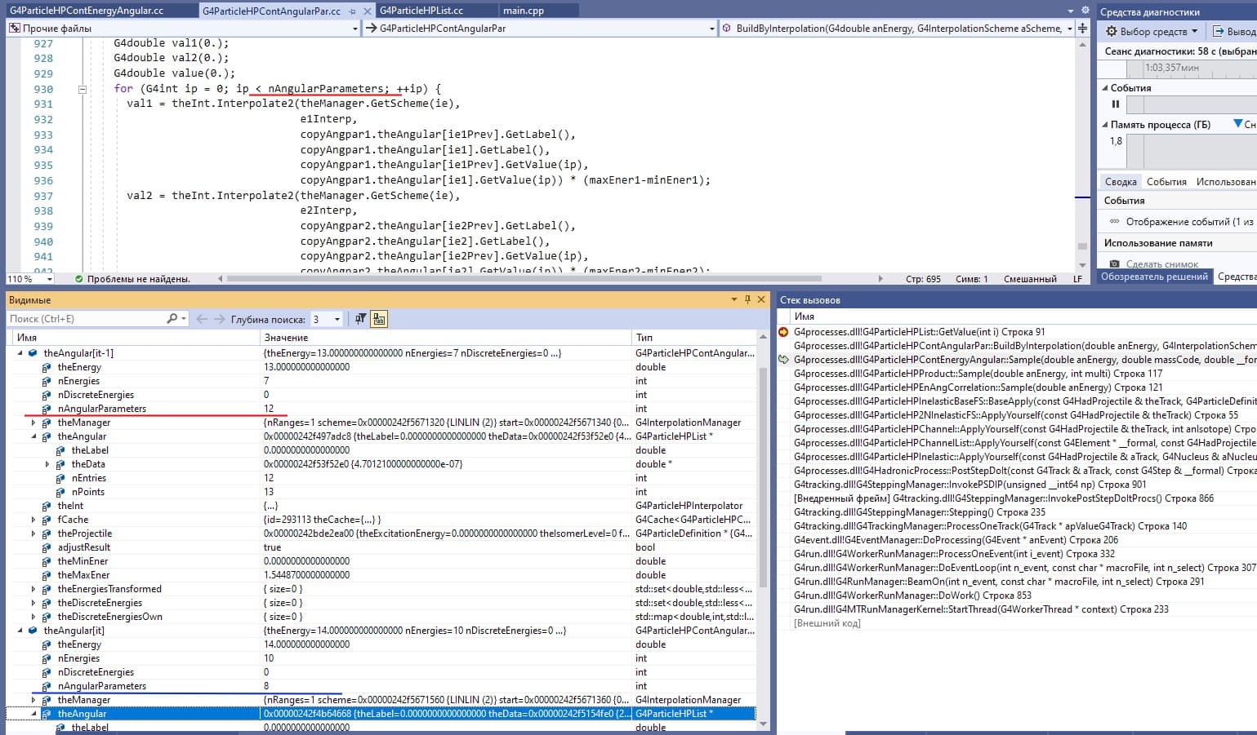Collapse the Память процесса section
This screenshot has height=735, width=1257.
(x=1105, y=125)
